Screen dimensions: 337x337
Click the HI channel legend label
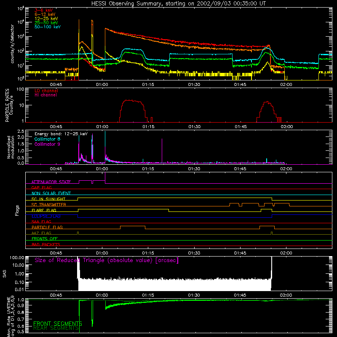coord(45,95)
